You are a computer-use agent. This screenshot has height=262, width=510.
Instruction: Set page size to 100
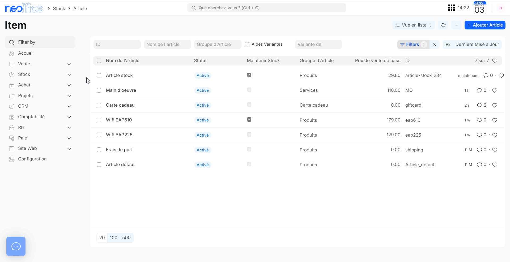click(x=113, y=238)
